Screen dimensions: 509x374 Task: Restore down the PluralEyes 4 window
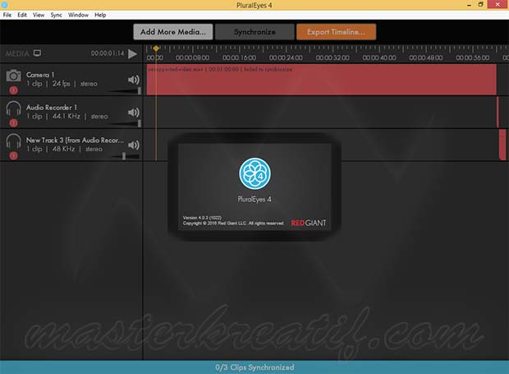pos(481,5)
